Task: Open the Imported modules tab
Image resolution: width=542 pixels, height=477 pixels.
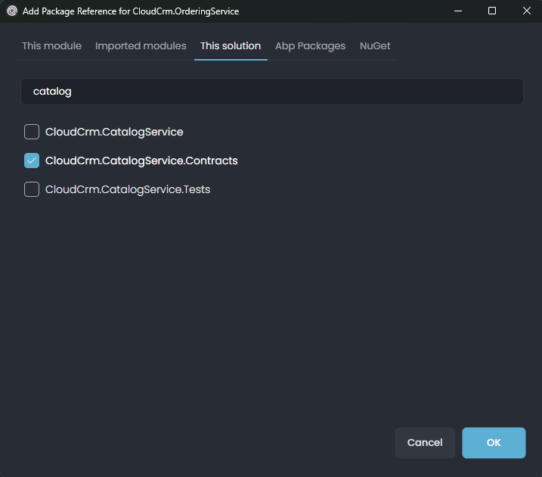Action: point(141,46)
